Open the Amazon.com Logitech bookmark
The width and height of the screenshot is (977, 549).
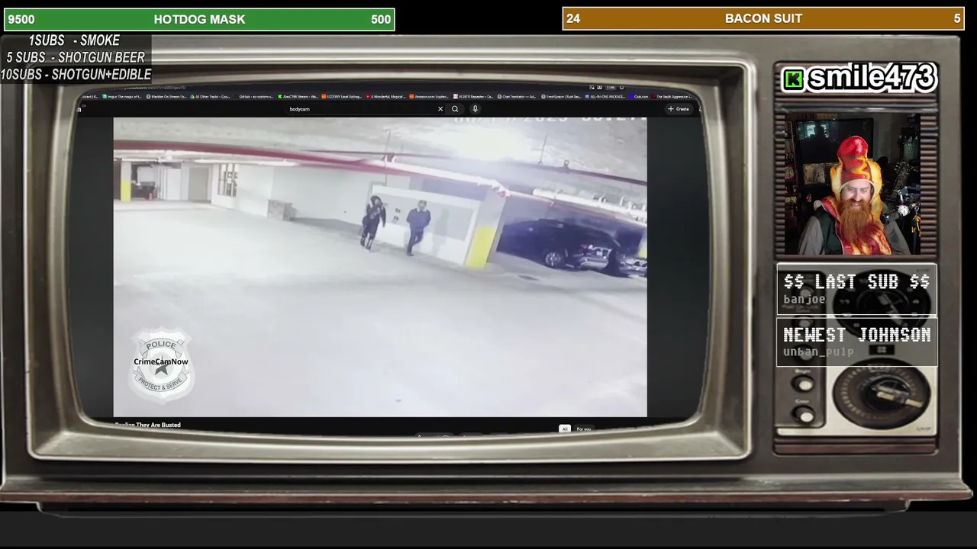(x=430, y=97)
